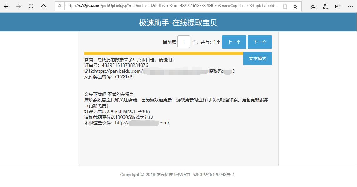
Task: Open the favorites hub panel icon
Action: [x=313, y=6]
